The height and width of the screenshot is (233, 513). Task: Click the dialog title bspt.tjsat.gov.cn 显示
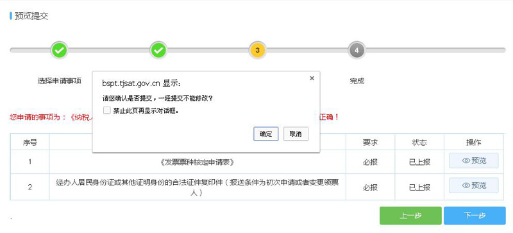click(141, 83)
